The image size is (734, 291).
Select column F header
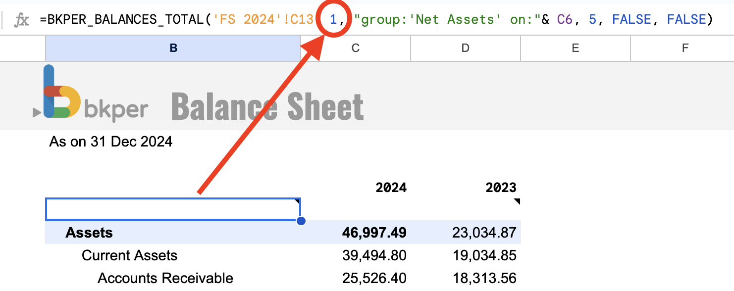[684, 48]
